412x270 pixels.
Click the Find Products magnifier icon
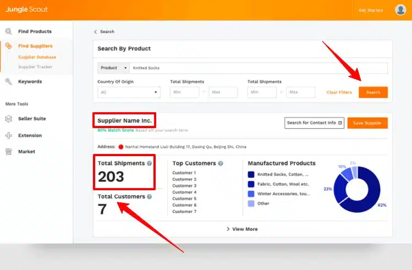(x=9, y=31)
